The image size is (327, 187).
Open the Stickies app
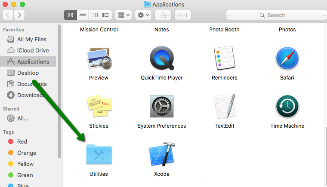(99, 106)
